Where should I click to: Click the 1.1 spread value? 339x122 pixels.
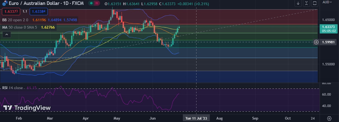point(25,11)
